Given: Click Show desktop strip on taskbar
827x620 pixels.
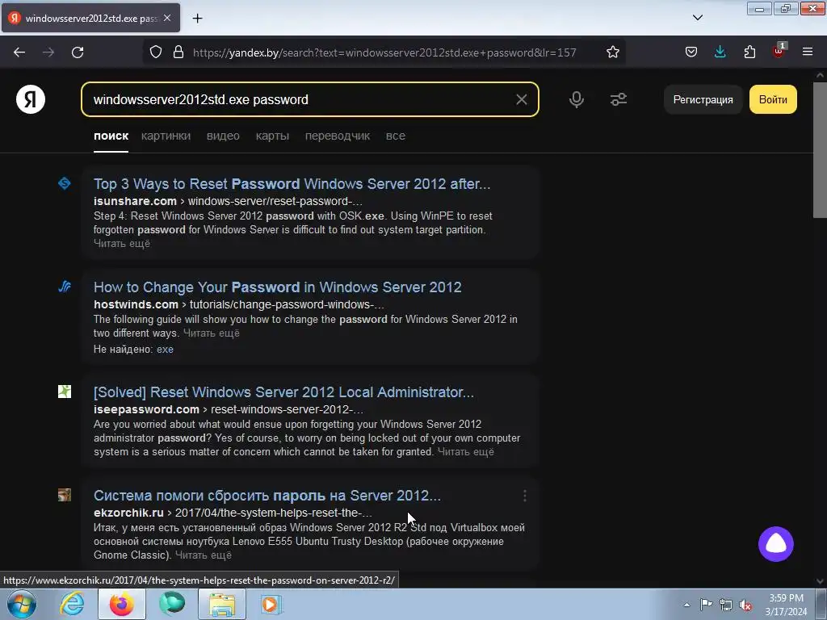Looking at the screenshot, I should coord(822,604).
